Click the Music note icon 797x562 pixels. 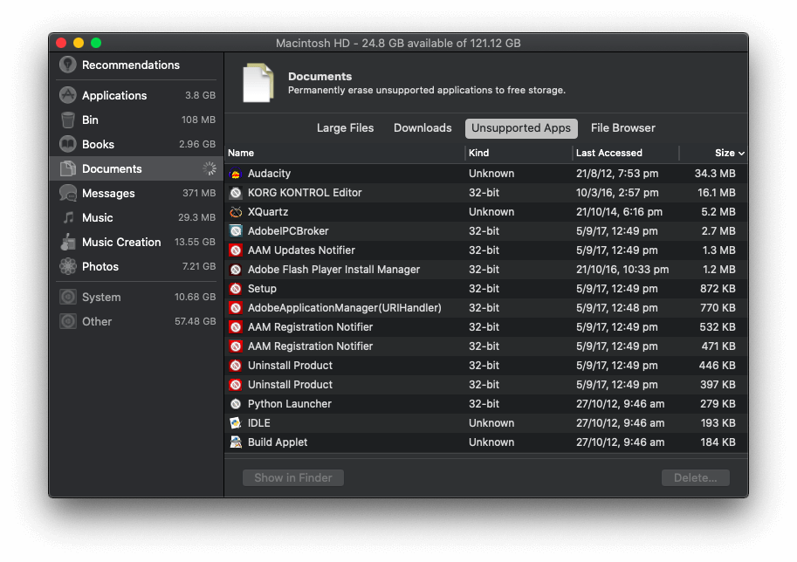[x=68, y=217]
